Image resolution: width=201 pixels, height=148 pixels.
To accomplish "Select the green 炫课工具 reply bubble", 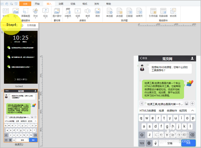I will pos(163,89).
